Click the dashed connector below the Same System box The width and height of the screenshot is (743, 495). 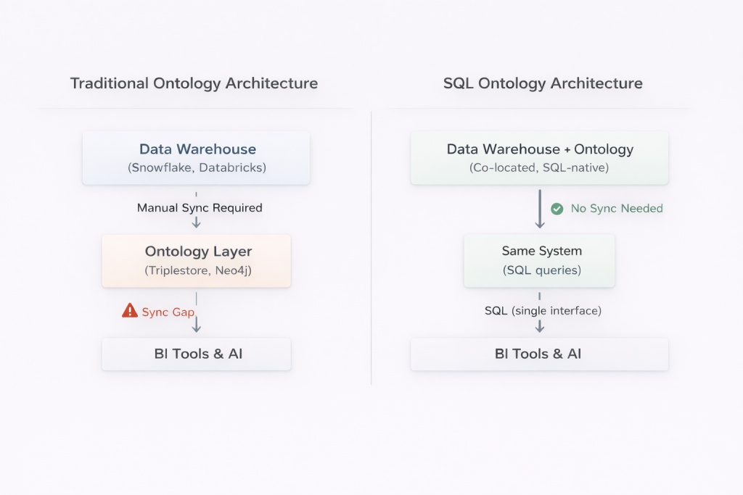click(539, 296)
